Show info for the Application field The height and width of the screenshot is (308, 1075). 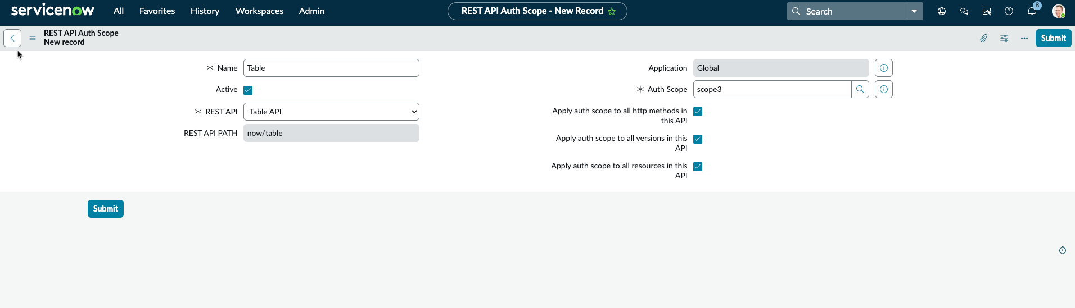click(x=884, y=68)
